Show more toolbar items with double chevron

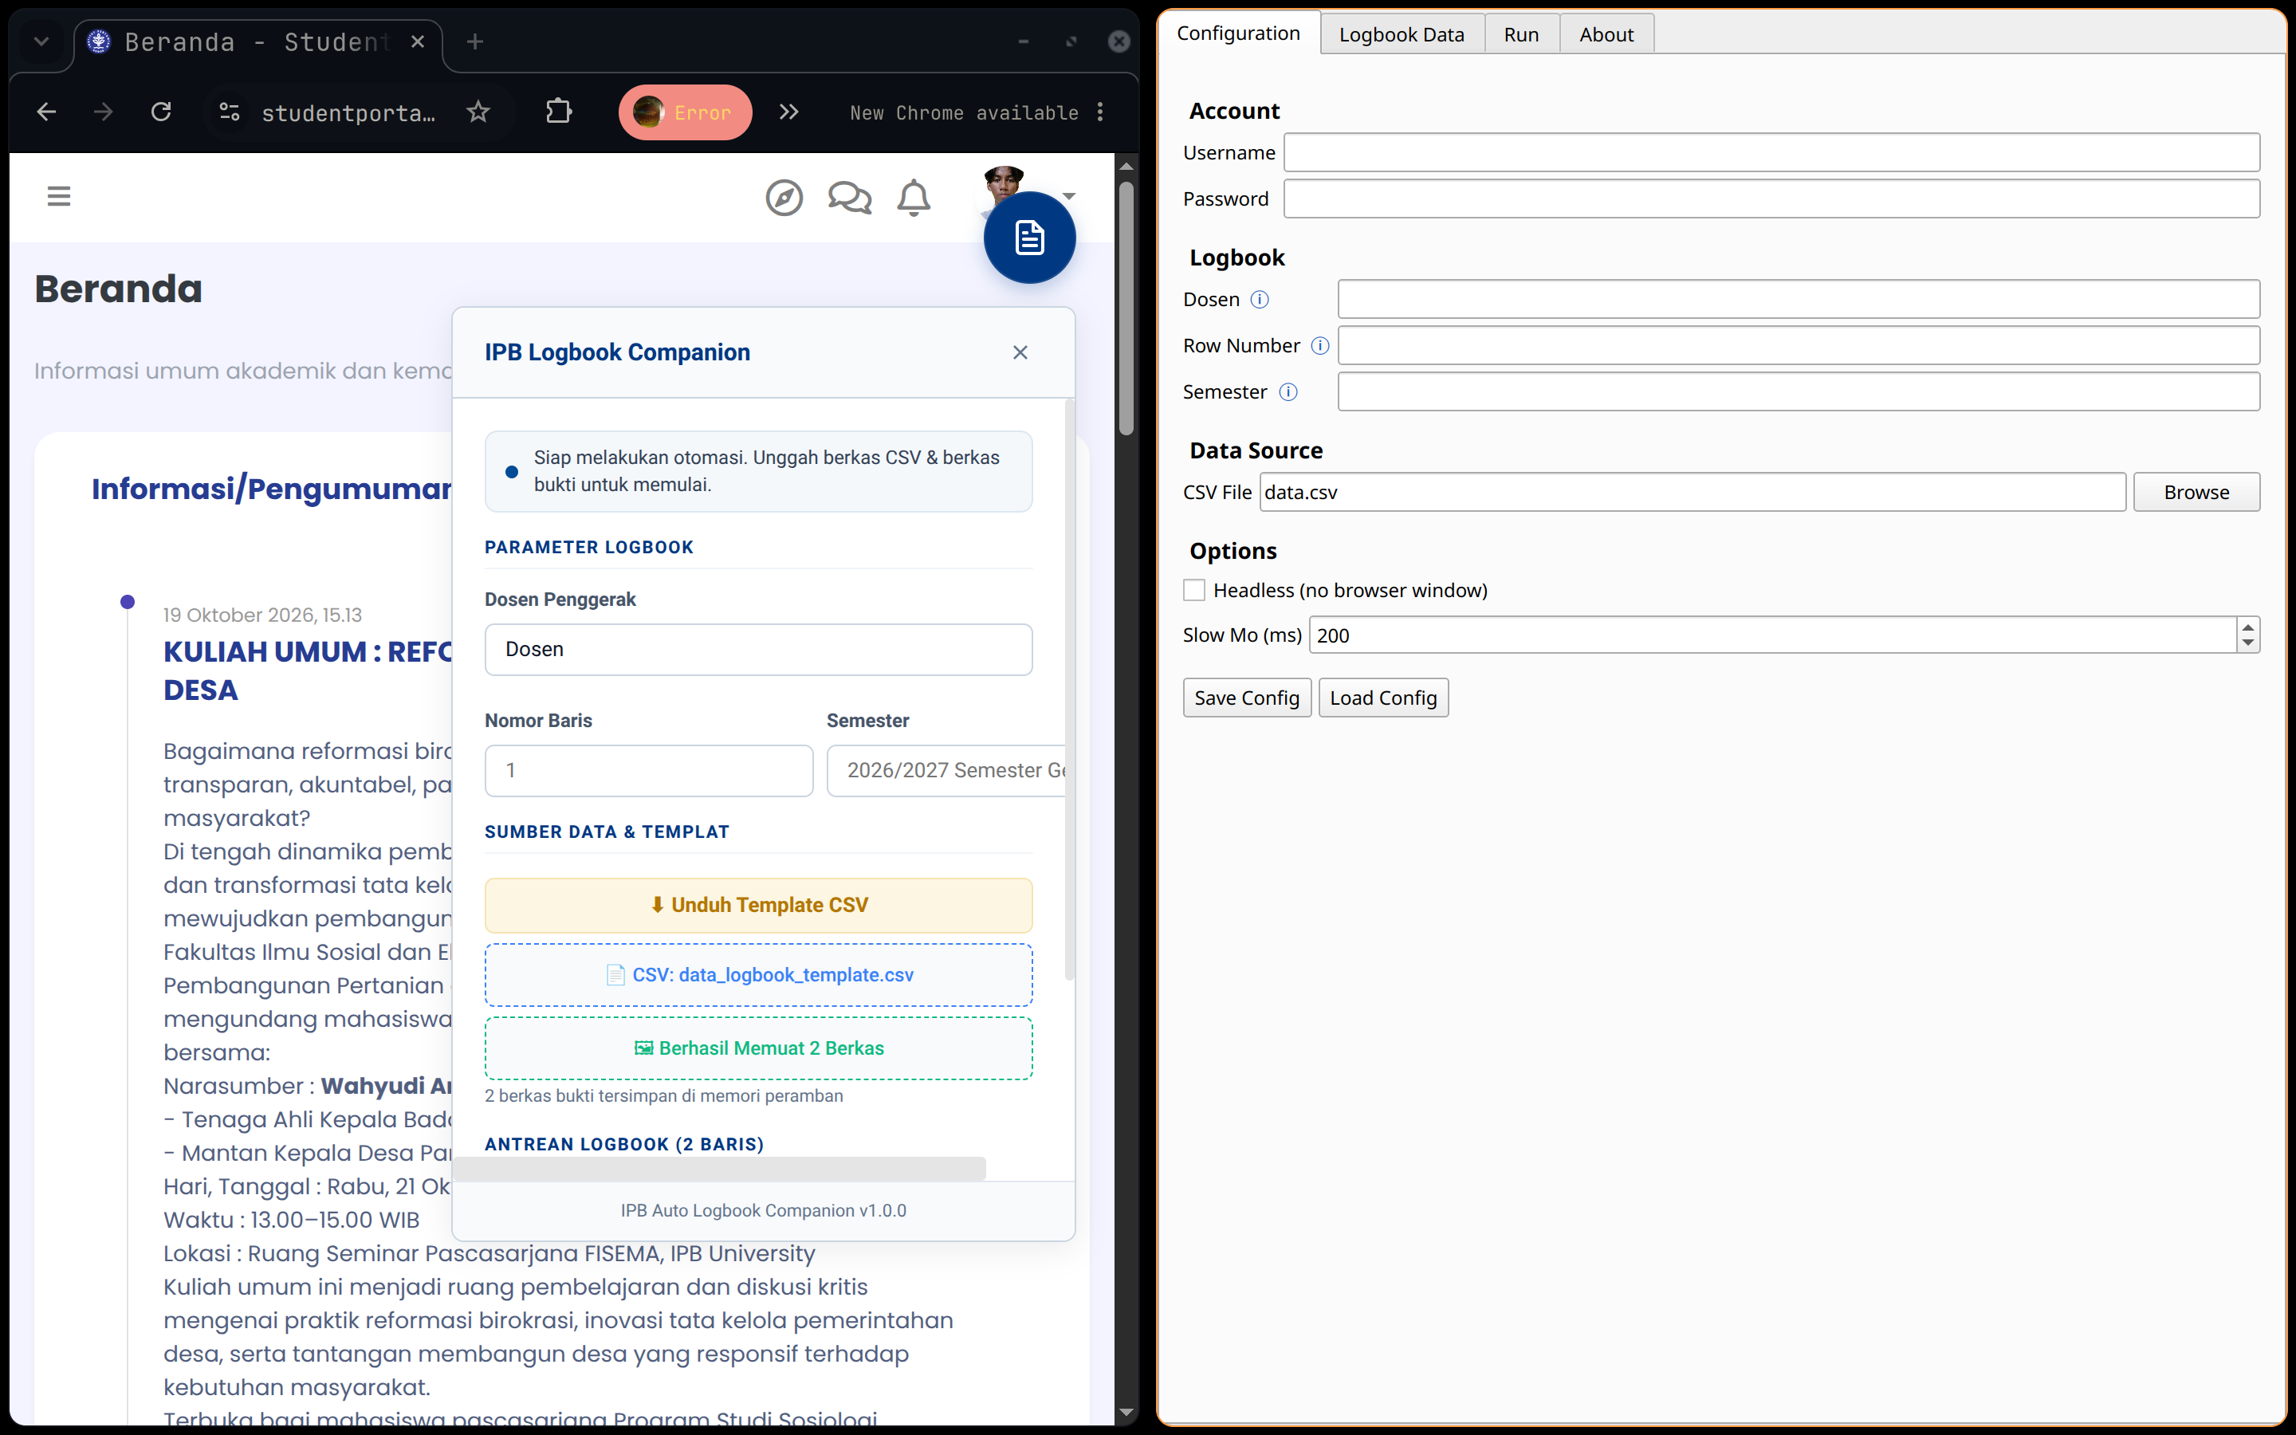788,112
